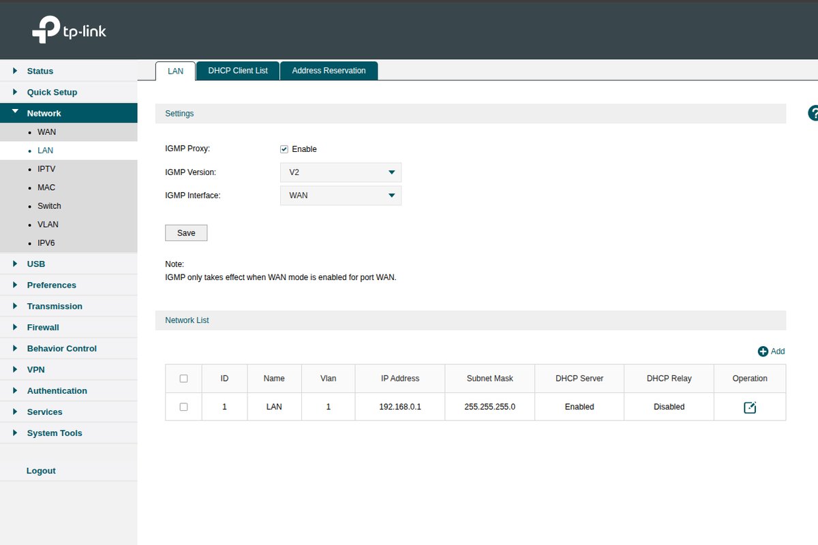Check the select-all checkbox in table header
This screenshot has width=818, height=545.
point(183,379)
